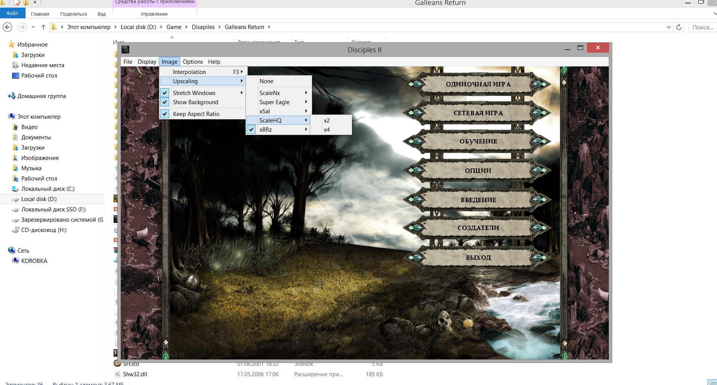Open Избранное in the navigation pane

tap(32, 45)
